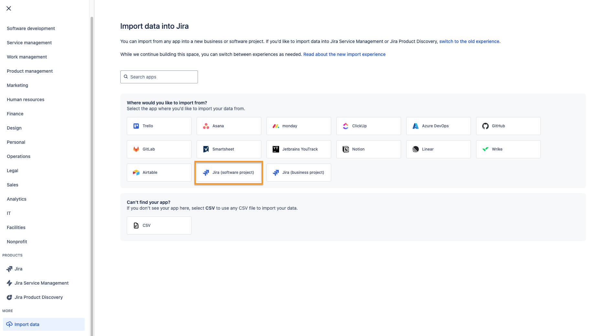Choose Linear as import source
The image size is (610, 336).
(438, 149)
